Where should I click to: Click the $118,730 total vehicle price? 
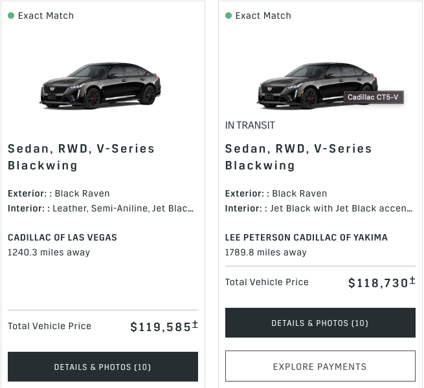378,283
